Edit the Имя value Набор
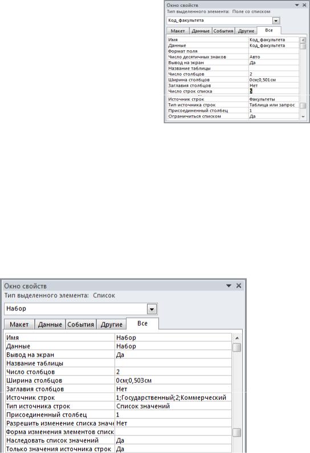This screenshot has height=453, width=310. coord(173,337)
